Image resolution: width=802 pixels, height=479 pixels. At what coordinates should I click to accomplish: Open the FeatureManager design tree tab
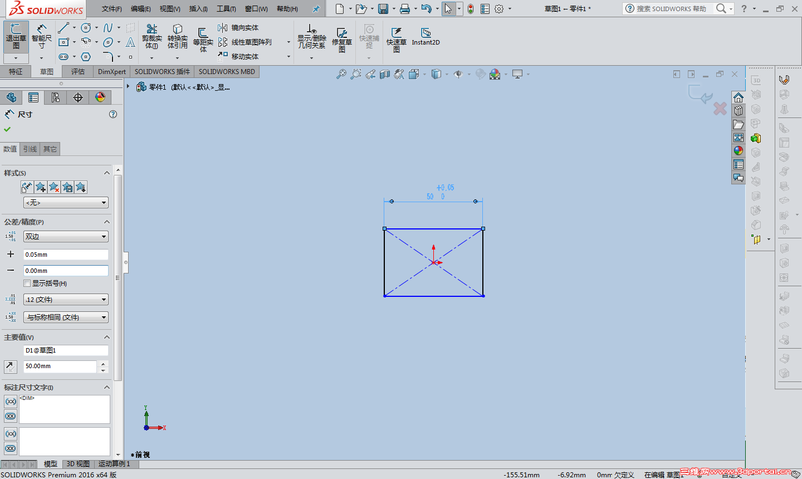click(x=11, y=97)
